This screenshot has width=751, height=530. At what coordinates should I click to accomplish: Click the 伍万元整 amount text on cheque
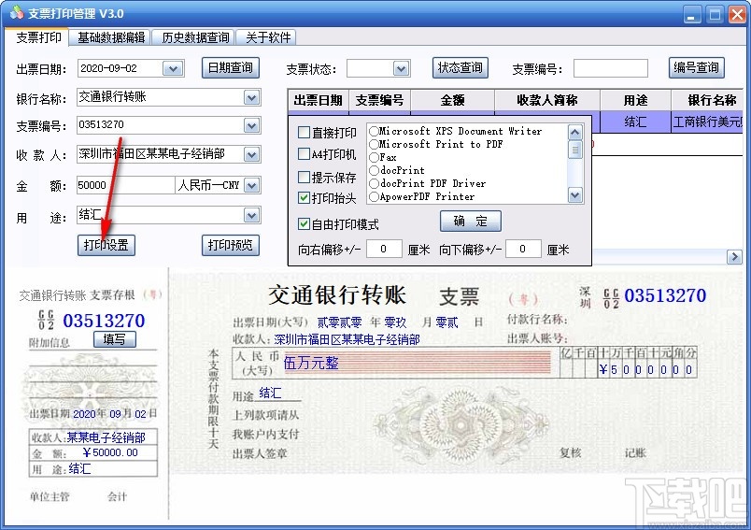click(311, 363)
